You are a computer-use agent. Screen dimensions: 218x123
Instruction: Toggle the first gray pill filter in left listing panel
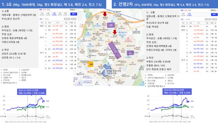point(67,19)
